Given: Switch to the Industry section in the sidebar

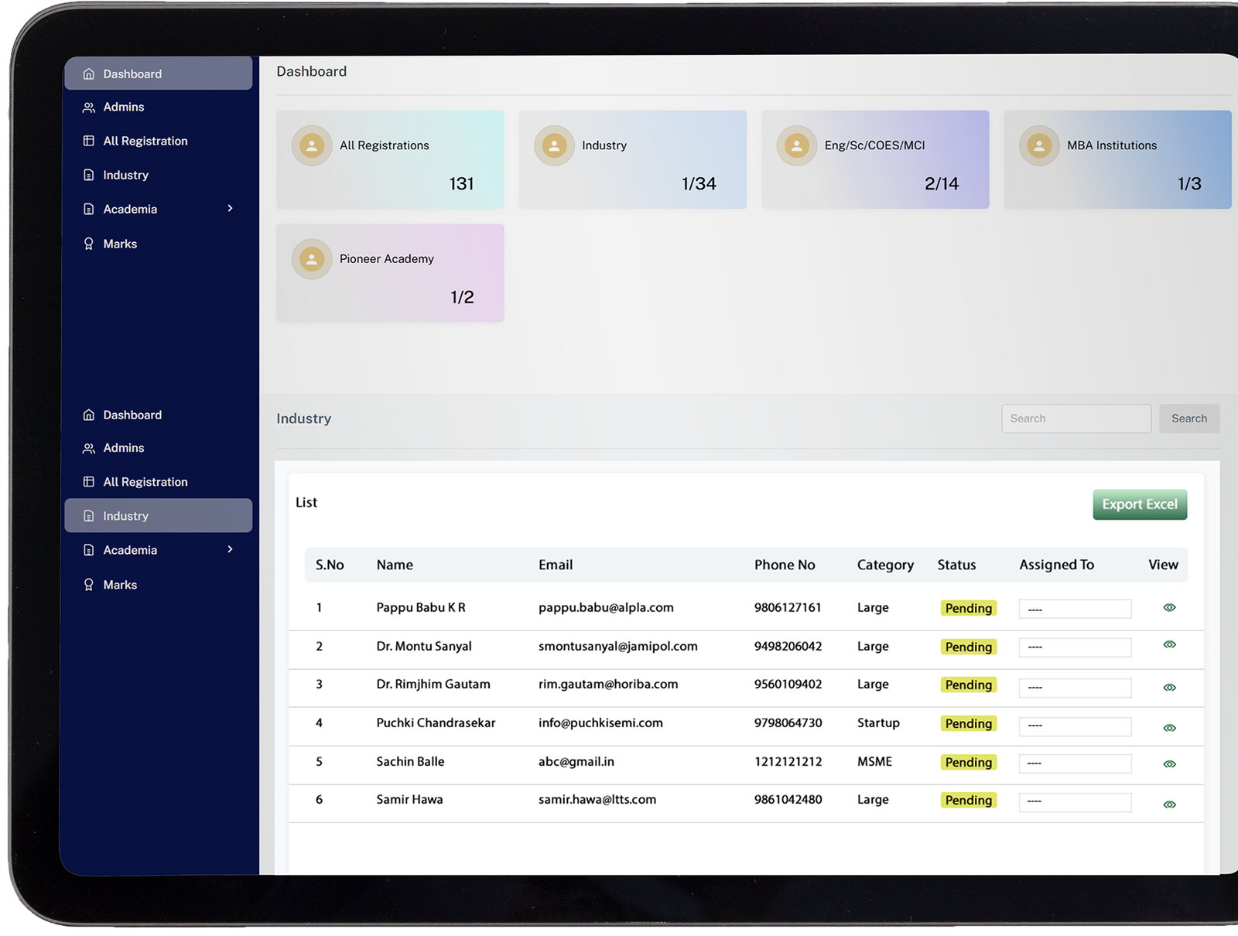Looking at the screenshot, I should tap(126, 515).
